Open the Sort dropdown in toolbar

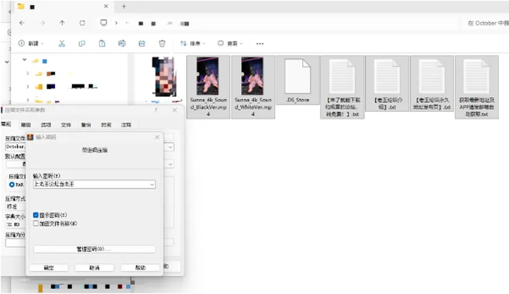(x=192, y=43)
